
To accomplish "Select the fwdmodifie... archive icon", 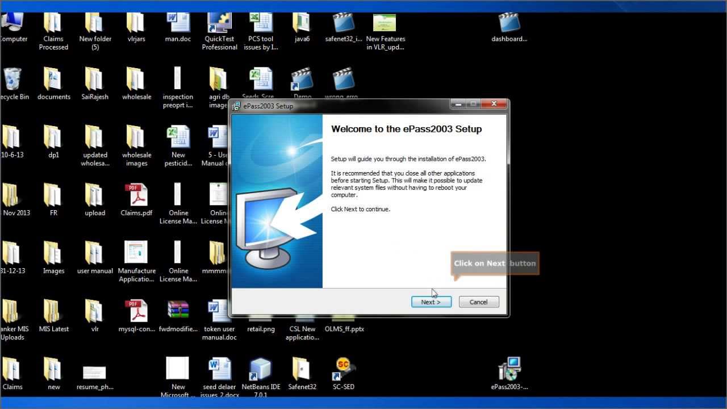I will pos(178,311).
